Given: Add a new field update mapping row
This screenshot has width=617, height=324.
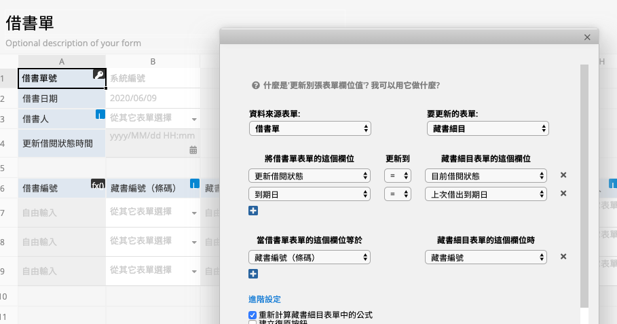Looking at the screenshot, I should click(253, 211).
